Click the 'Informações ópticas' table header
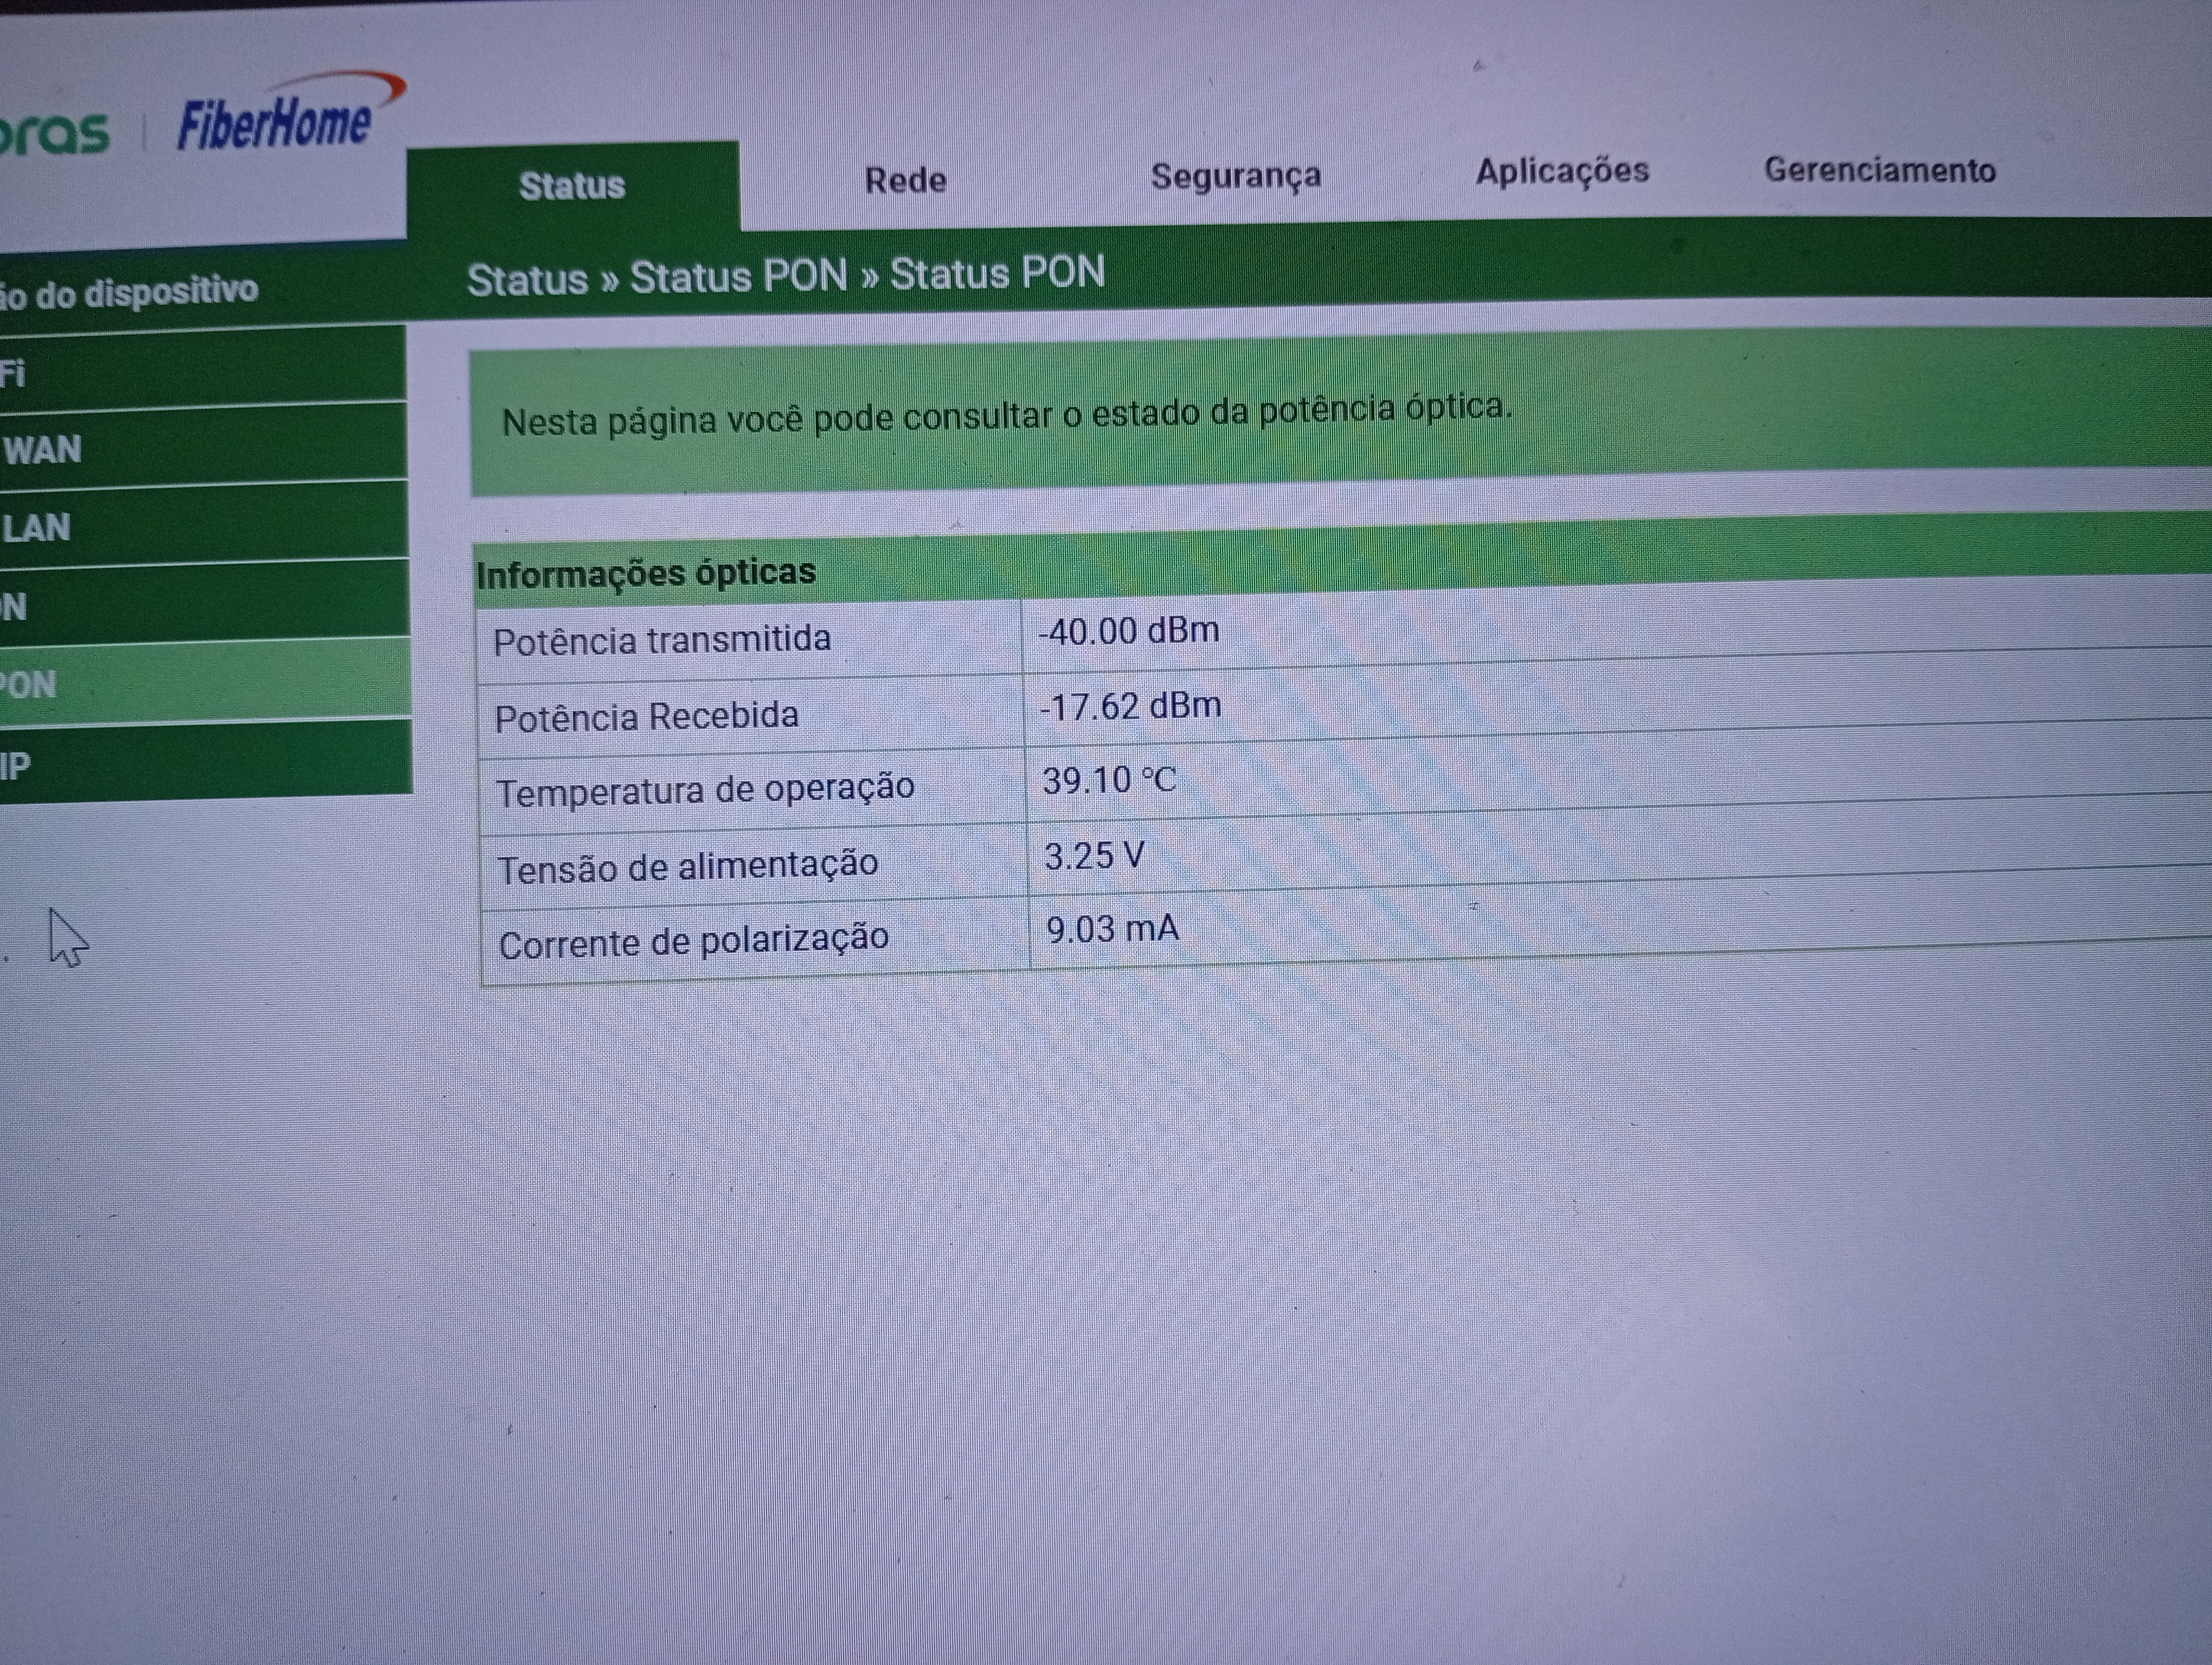The width and height of the screenshot is (2212, 1665). pyautogui.click(x=646, y=573)
